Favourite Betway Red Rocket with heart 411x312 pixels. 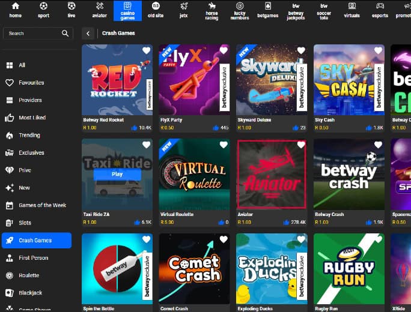click(x=146, y=50)
